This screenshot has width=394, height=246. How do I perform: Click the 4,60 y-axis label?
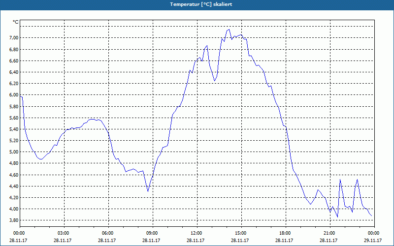pyautogui.click(x=14, y=175)
